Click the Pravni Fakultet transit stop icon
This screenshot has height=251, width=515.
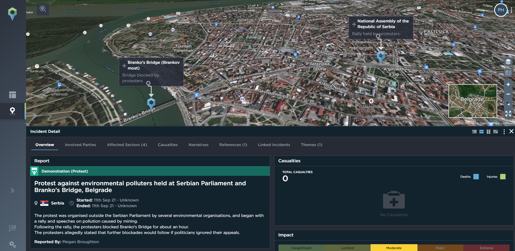click(480, 71)
